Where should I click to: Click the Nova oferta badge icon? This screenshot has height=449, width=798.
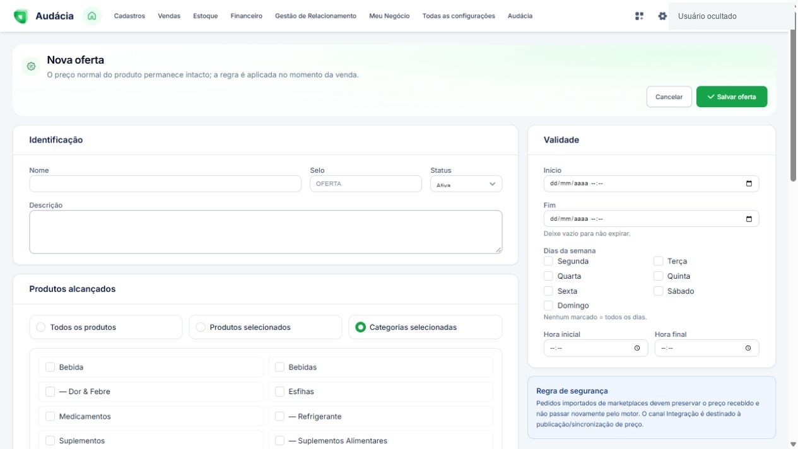[31, 66]
